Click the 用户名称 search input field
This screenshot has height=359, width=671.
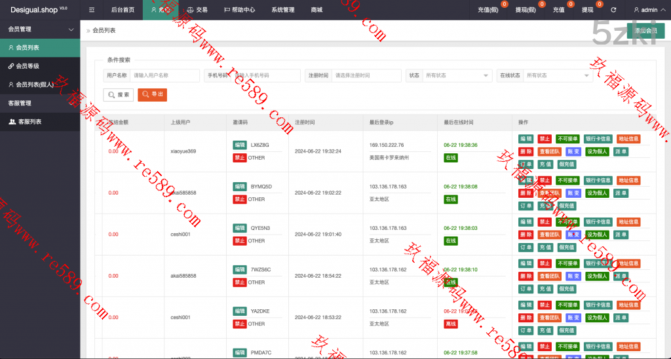point(164,75)
